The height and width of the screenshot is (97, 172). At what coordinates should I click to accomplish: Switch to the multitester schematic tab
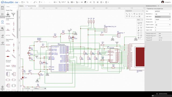coord(31,6)
